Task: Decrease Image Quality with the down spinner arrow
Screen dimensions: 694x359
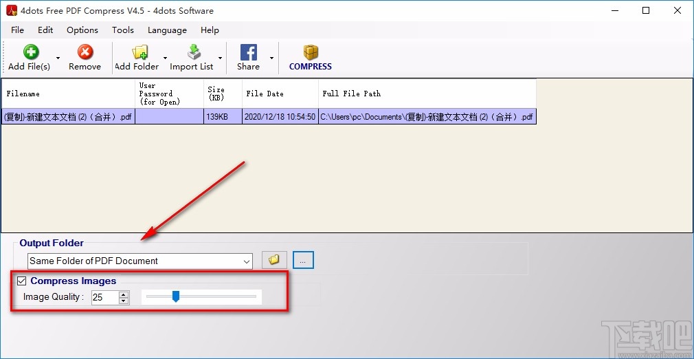Action: point(124,301)
